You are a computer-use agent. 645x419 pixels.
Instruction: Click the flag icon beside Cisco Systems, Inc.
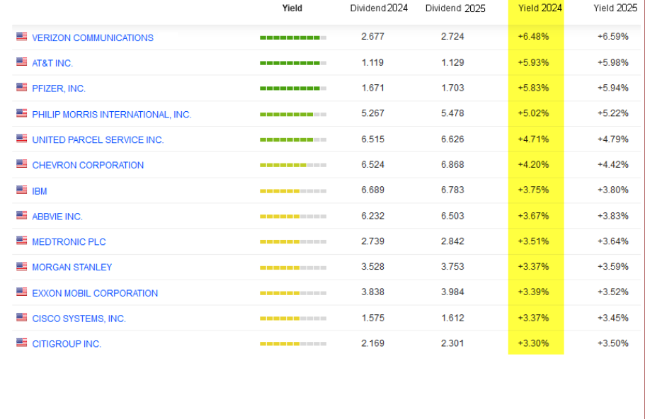pos(21,318)
